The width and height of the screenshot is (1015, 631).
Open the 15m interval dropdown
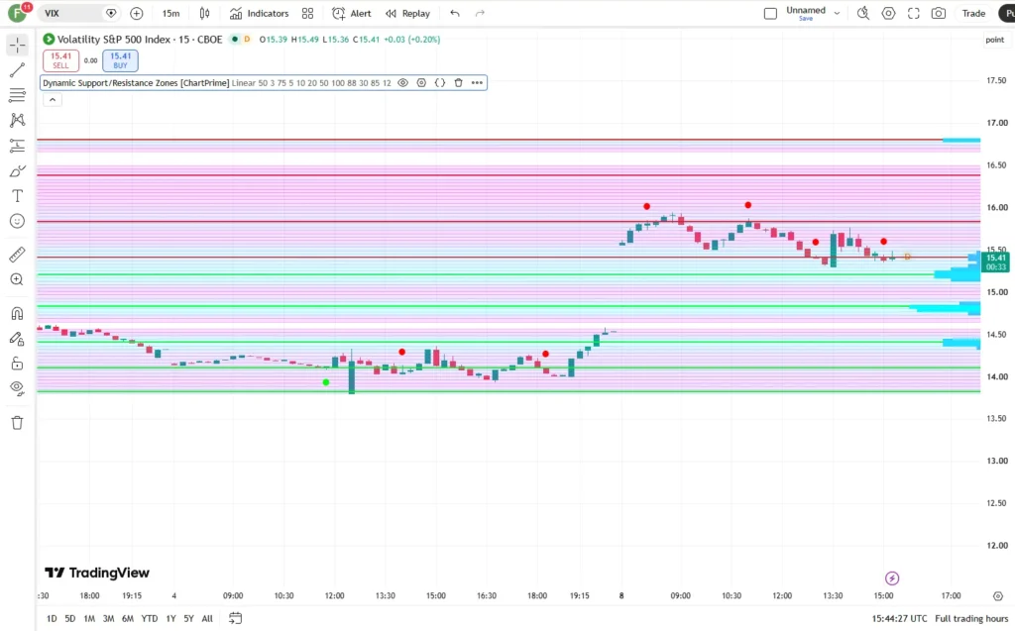pos(170,13)
